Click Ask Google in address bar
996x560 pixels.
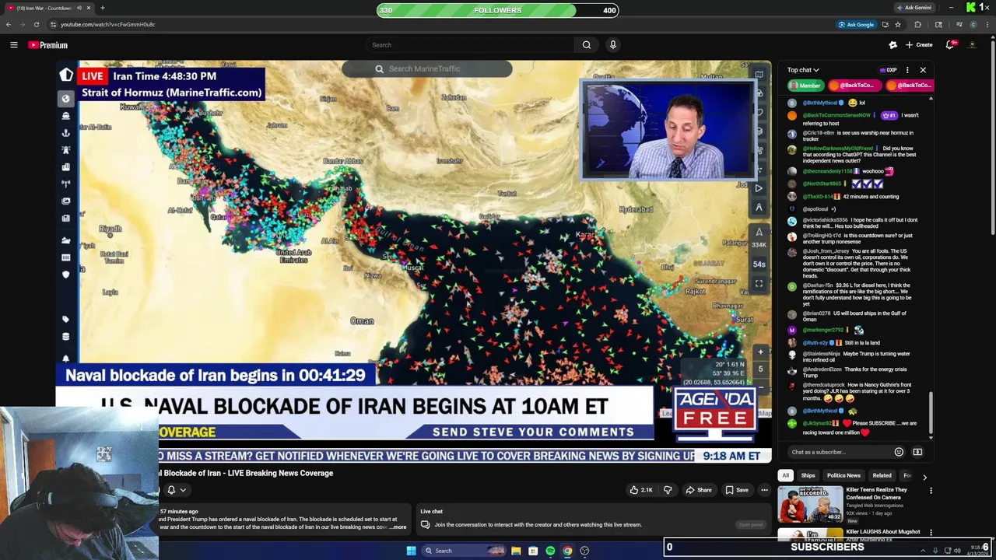tap(856, 24)
